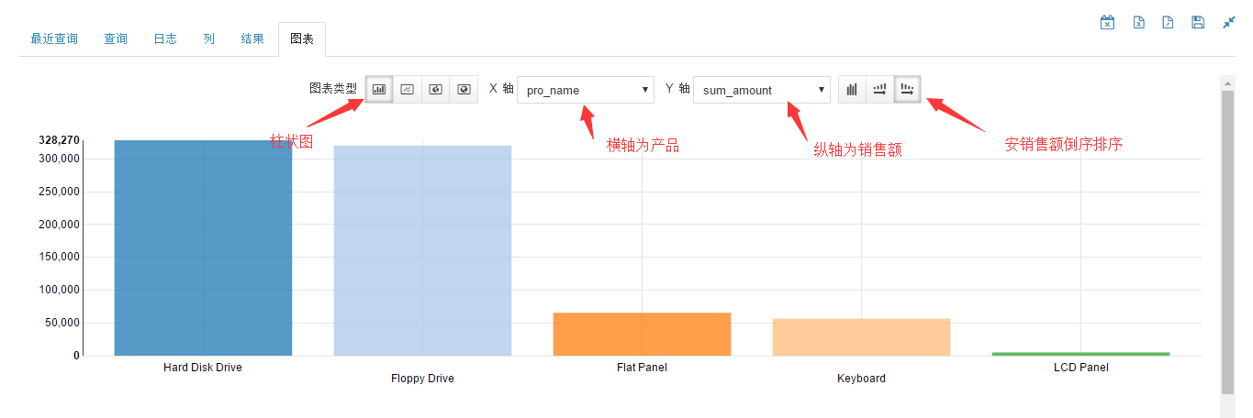Click the Keyboard bar

pyautogui.click(x=861, y=336)
